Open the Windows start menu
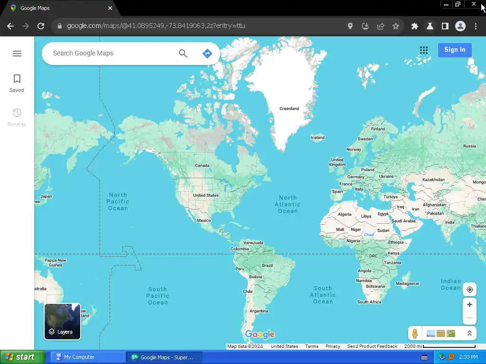Viewport: 486px width, 364px height. [23, 357]
